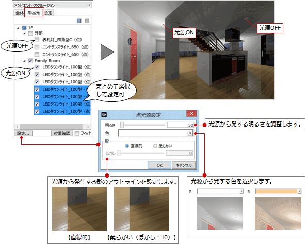
Task: Close the 点光源設定 dialog
Action: point(191,114)
